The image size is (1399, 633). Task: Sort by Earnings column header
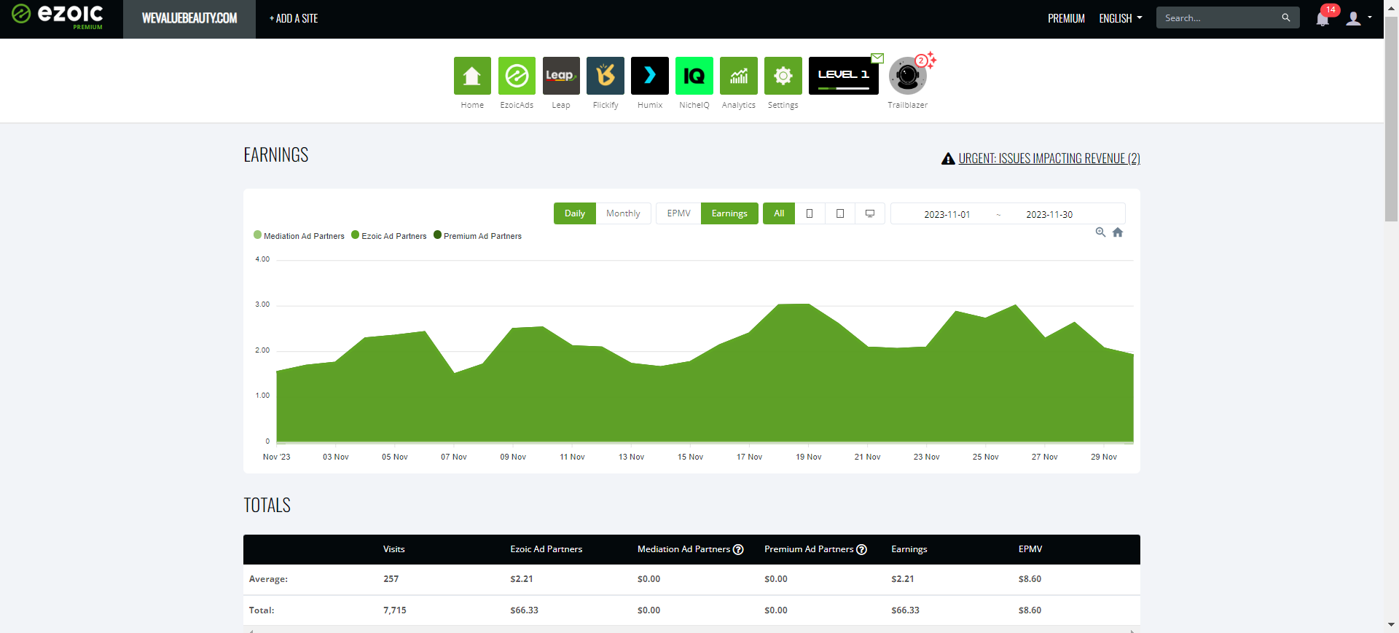[909, 549]
